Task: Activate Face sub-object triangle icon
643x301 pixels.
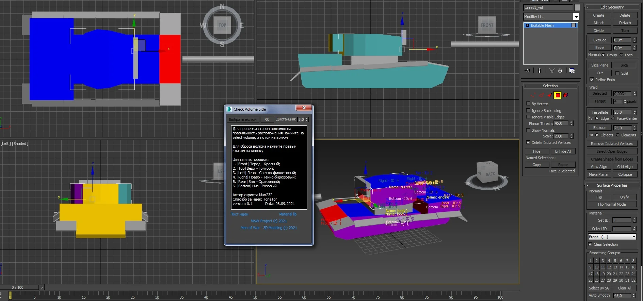Action: click(x=549, y=95)
